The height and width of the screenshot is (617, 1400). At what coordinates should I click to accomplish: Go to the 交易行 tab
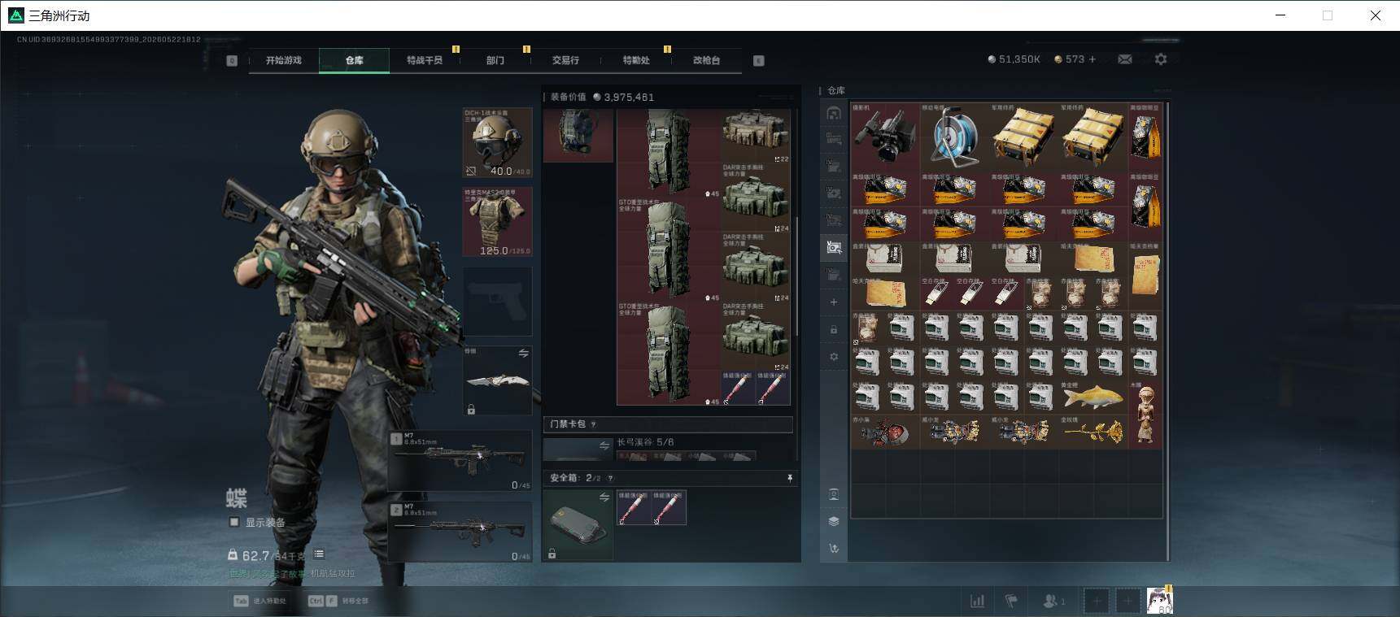(565, 60)
